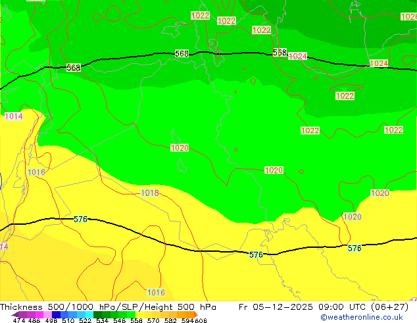Click the legend value 522
The width and height of the screenshot is (417, 323).
pos(85,320)
